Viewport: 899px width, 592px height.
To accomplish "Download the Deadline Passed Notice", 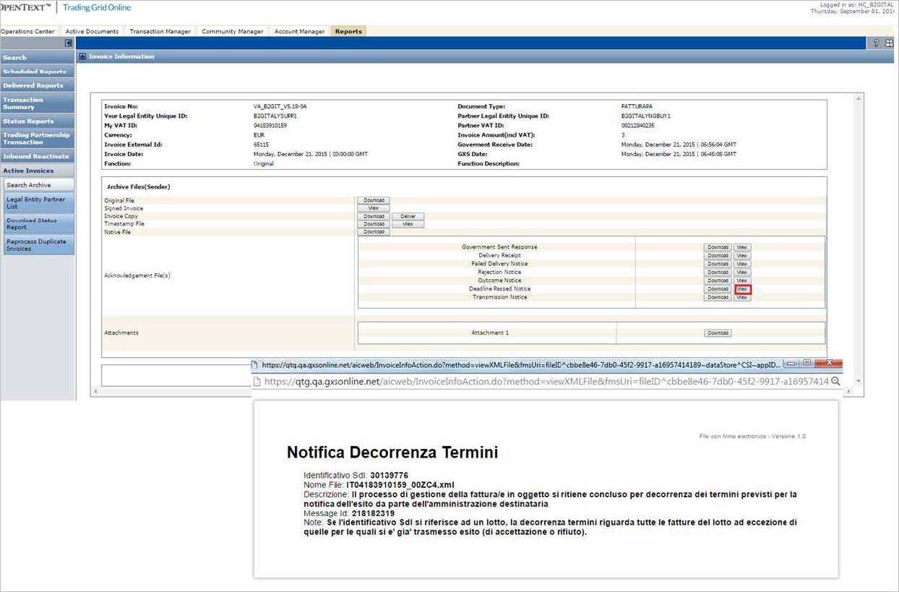I will click(718, 289).
